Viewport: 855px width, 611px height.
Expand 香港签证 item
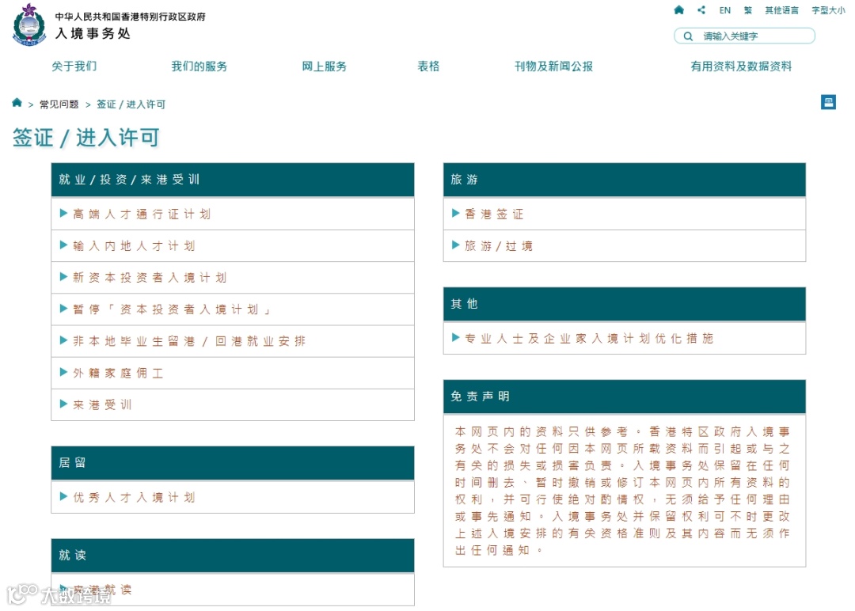pos(625,214)
